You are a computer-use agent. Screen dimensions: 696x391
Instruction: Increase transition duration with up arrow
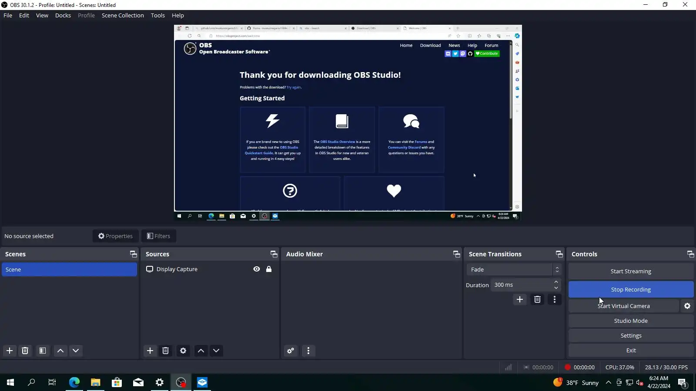click(x=556, y=282)
